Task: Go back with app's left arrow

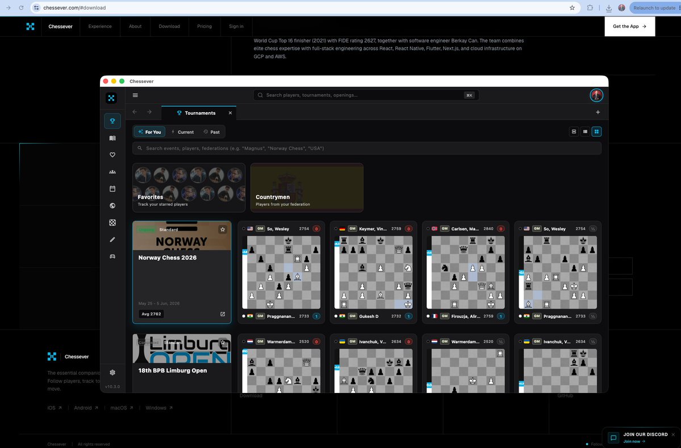Action: point(135,112)
